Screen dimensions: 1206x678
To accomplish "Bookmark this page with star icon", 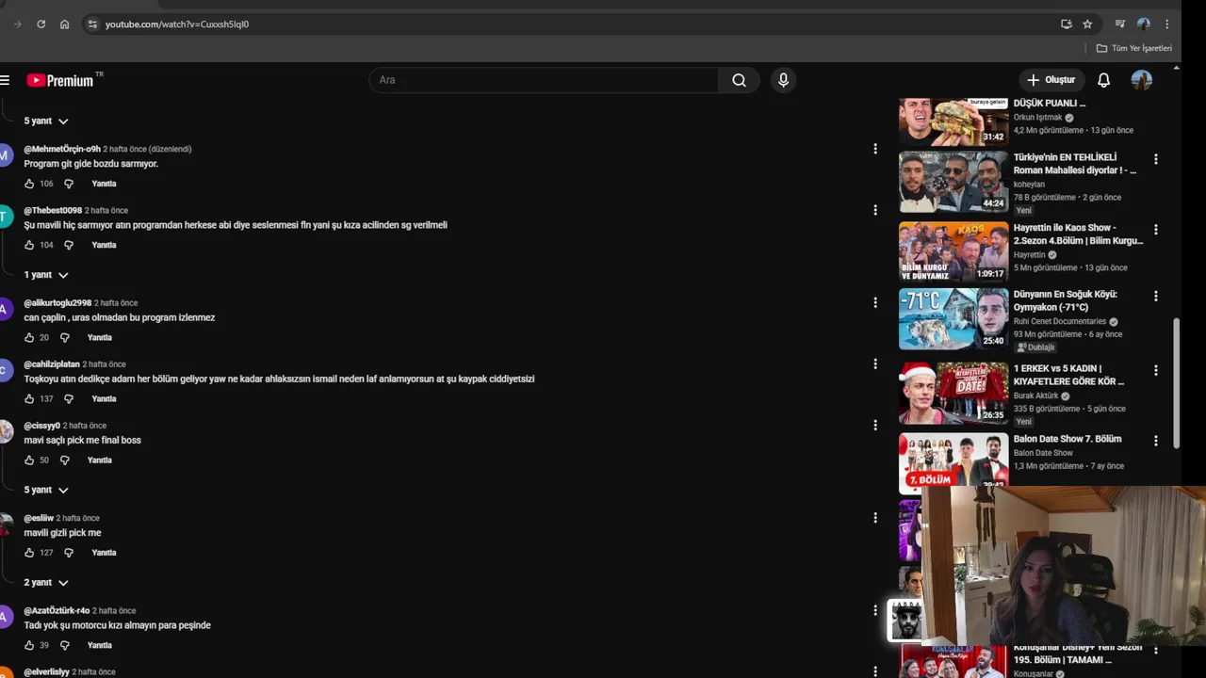I will coord(1087,24).
